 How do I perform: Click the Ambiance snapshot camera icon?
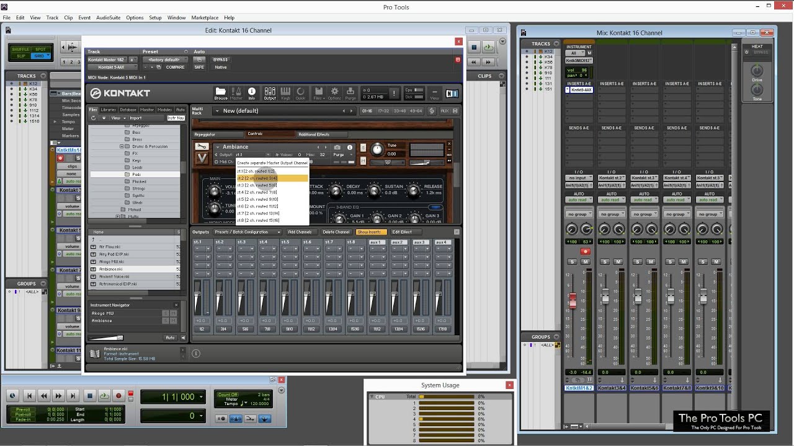[x=337, y=147]
